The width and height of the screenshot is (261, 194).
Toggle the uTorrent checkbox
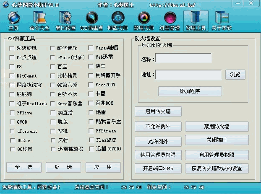[x=12, y=131]
